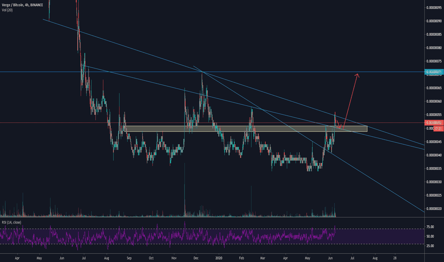The image size is (444, 262).
Task: Click the 0.00000080 price axis label
Action: click(x=434, y=48)
